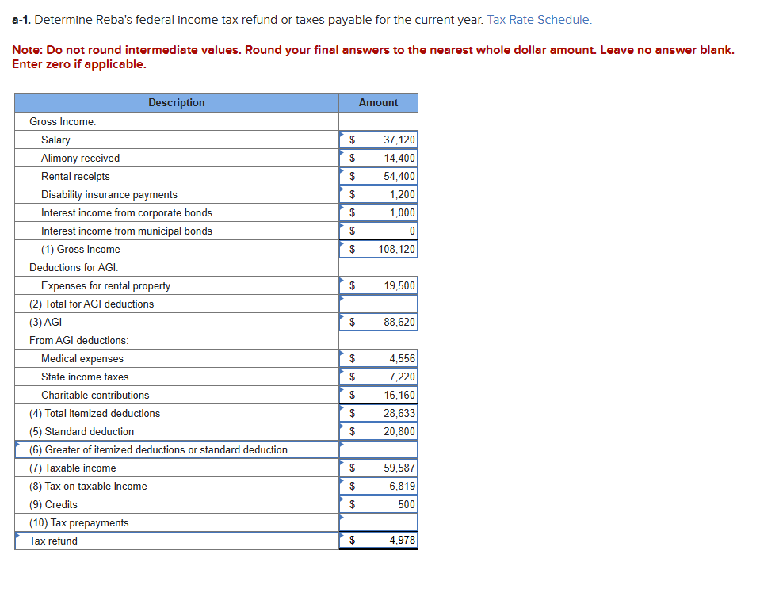Select the 'Alimony received' row label
779x604 pixels.
(81, 158)
